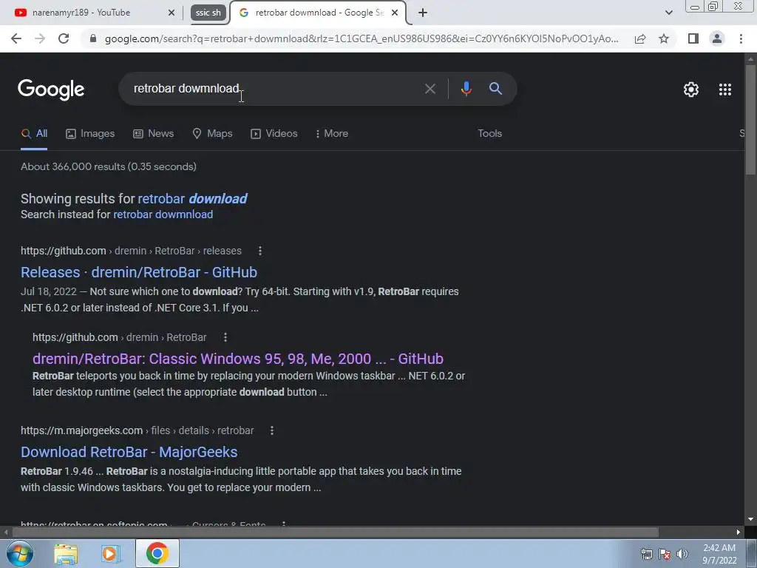This screenshot has width=757, height=568.
Task: Open the site info padlock icon
Action: point(93,38)
